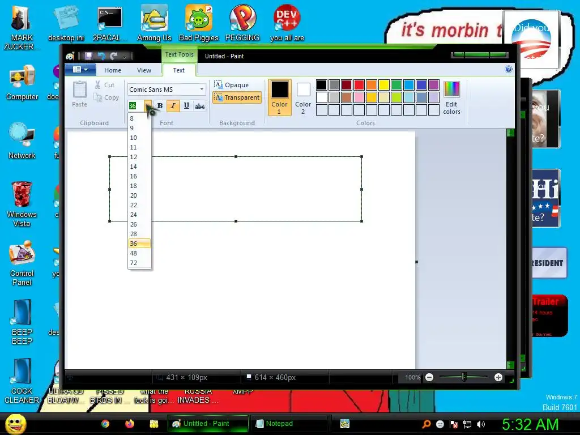The width and height of the screenshot is (580, 435).
Task: Open Customize Quick Access Toolbar arrow
Action: pos(124,56)
